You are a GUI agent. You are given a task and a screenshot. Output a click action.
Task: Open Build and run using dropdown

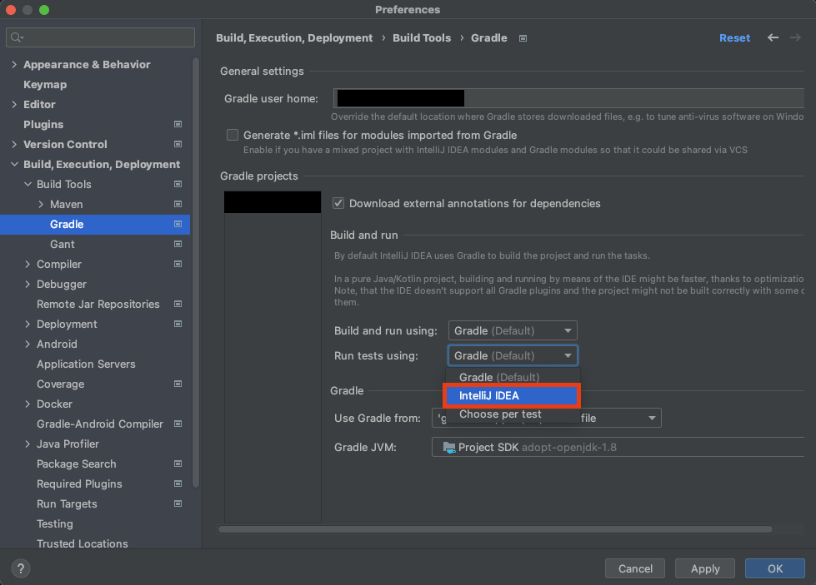click(513, 330)
